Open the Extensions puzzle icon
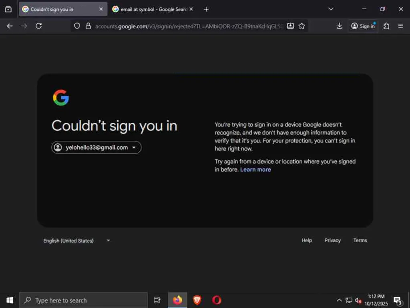 [386, 26]
